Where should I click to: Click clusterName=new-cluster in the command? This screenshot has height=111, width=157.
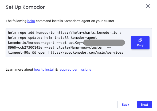80,48
